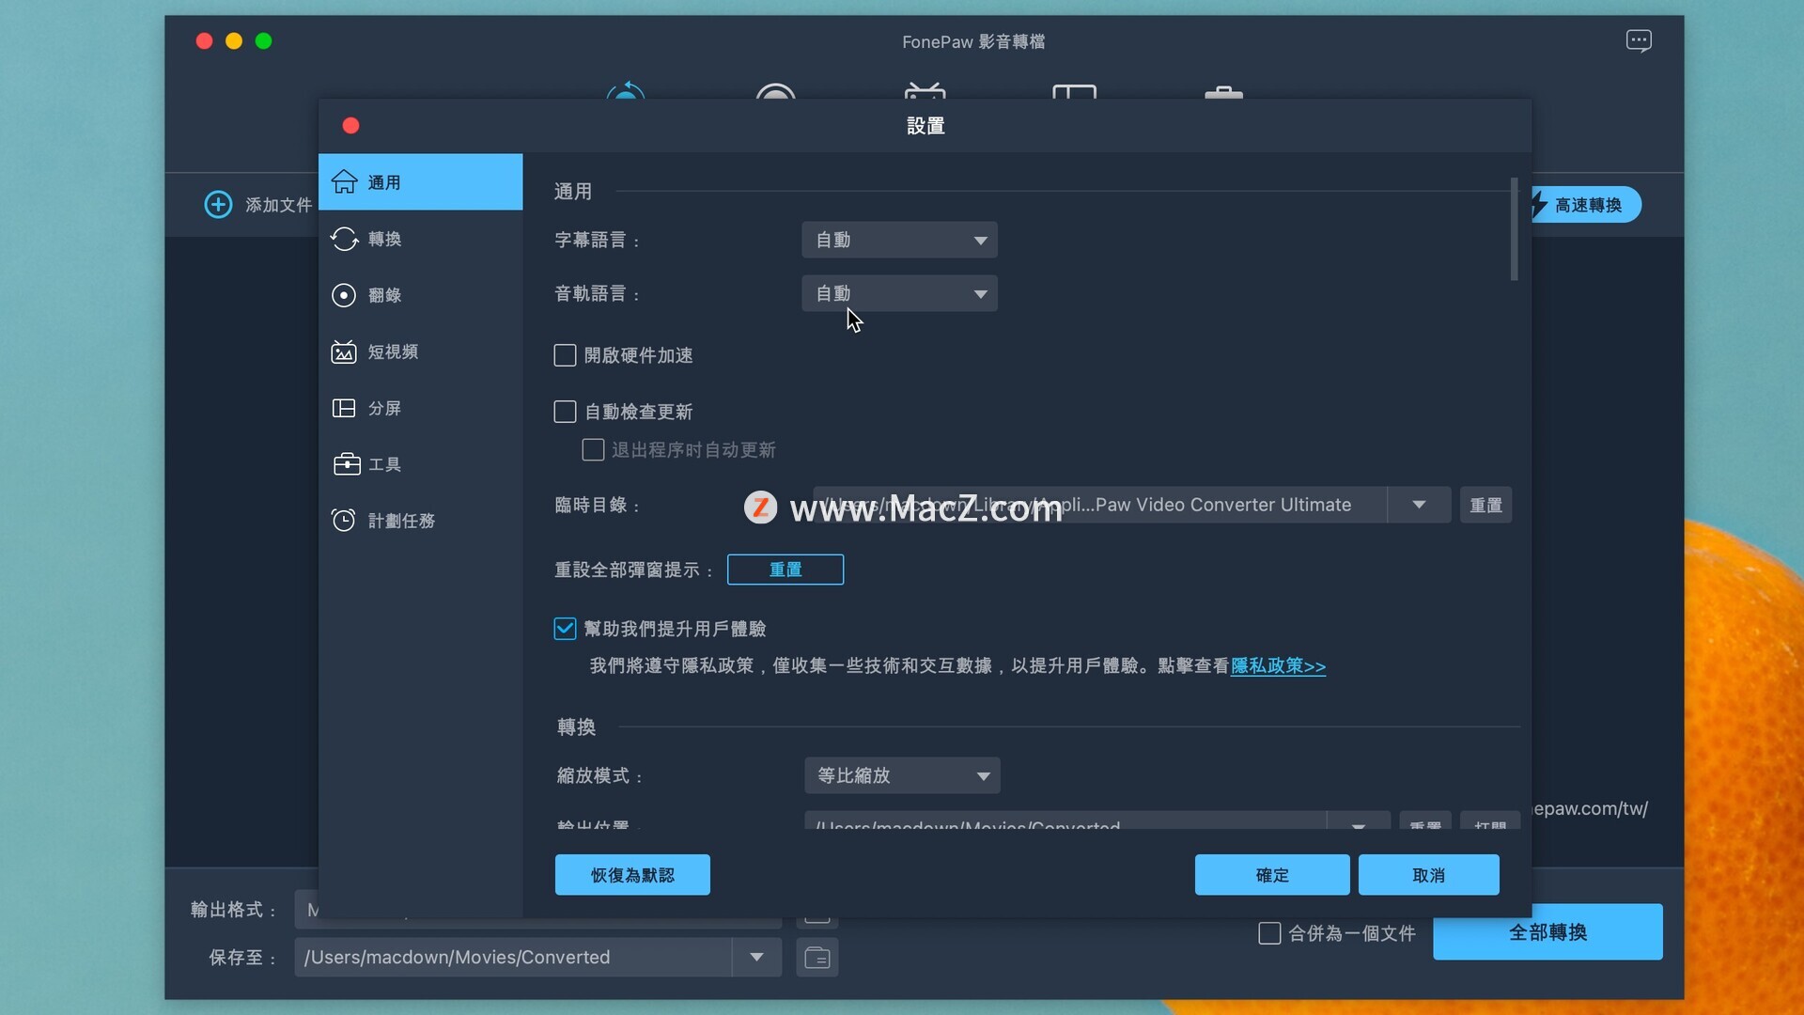Click the temp directory path field
Viewport: 1804px width, 1015px height.
point(1099,505)
